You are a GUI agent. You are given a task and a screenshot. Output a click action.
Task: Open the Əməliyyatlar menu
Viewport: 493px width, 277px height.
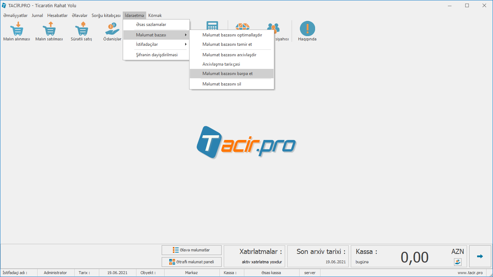[x=16, y=16]
